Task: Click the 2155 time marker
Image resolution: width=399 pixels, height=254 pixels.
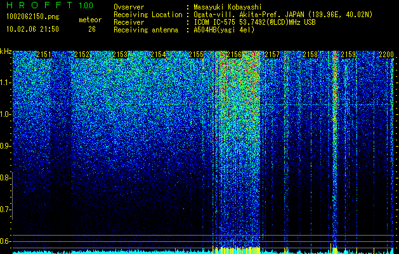Action: 196,55
